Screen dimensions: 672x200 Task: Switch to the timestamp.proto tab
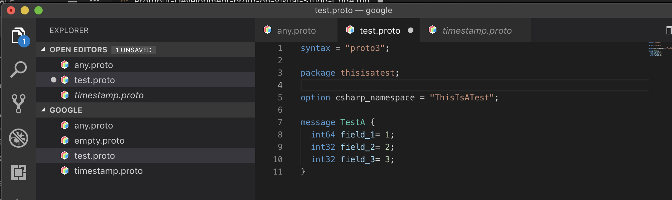pyautogui.click(x=477, y=31)
